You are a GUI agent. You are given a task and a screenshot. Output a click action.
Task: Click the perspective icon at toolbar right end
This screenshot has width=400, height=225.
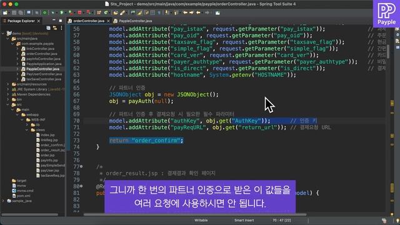pos(217,12)
